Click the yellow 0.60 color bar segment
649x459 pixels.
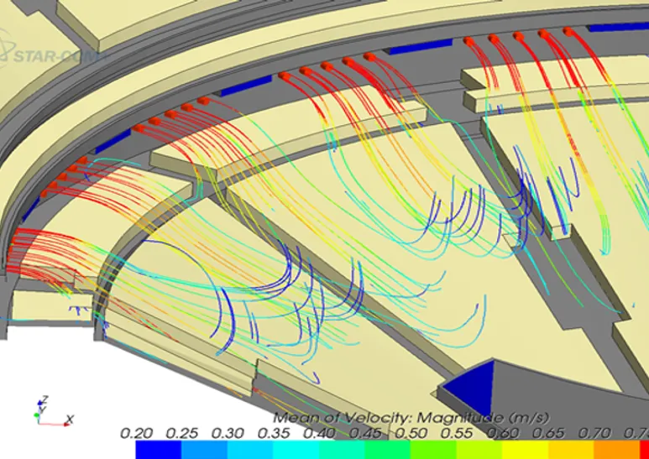click(527, 450)
